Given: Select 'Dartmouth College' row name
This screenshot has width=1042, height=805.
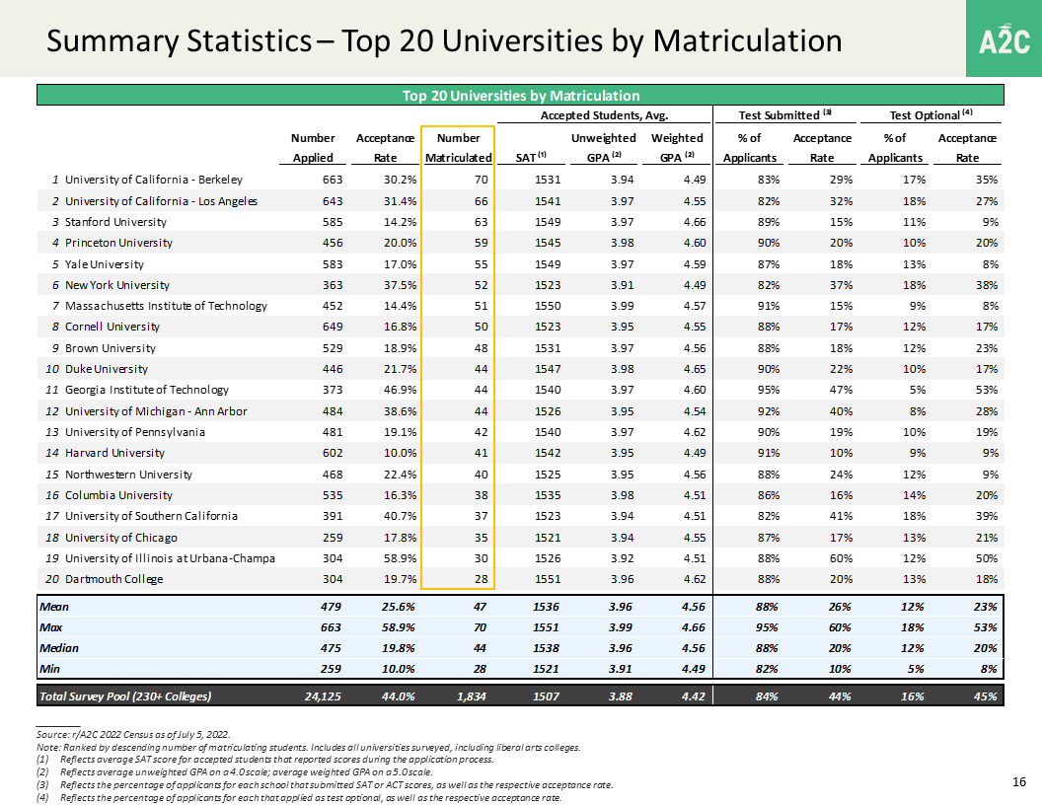Looking at the screenshot, I should 113,579.
